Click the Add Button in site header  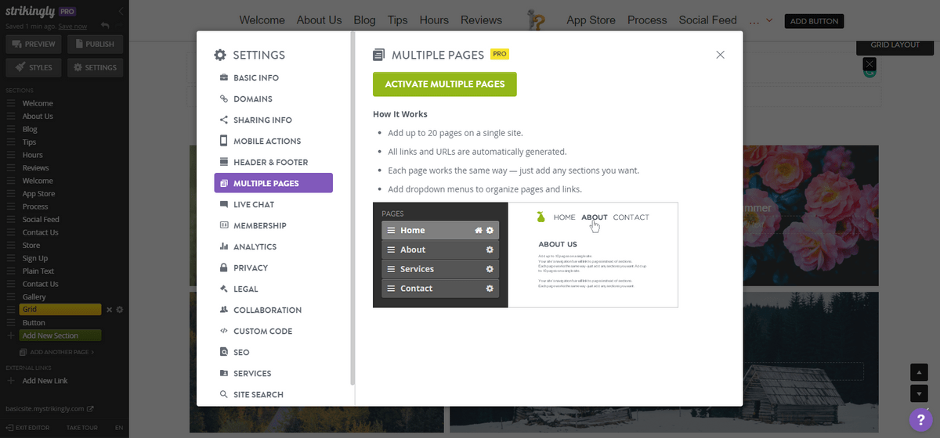(x=814, y=21)
